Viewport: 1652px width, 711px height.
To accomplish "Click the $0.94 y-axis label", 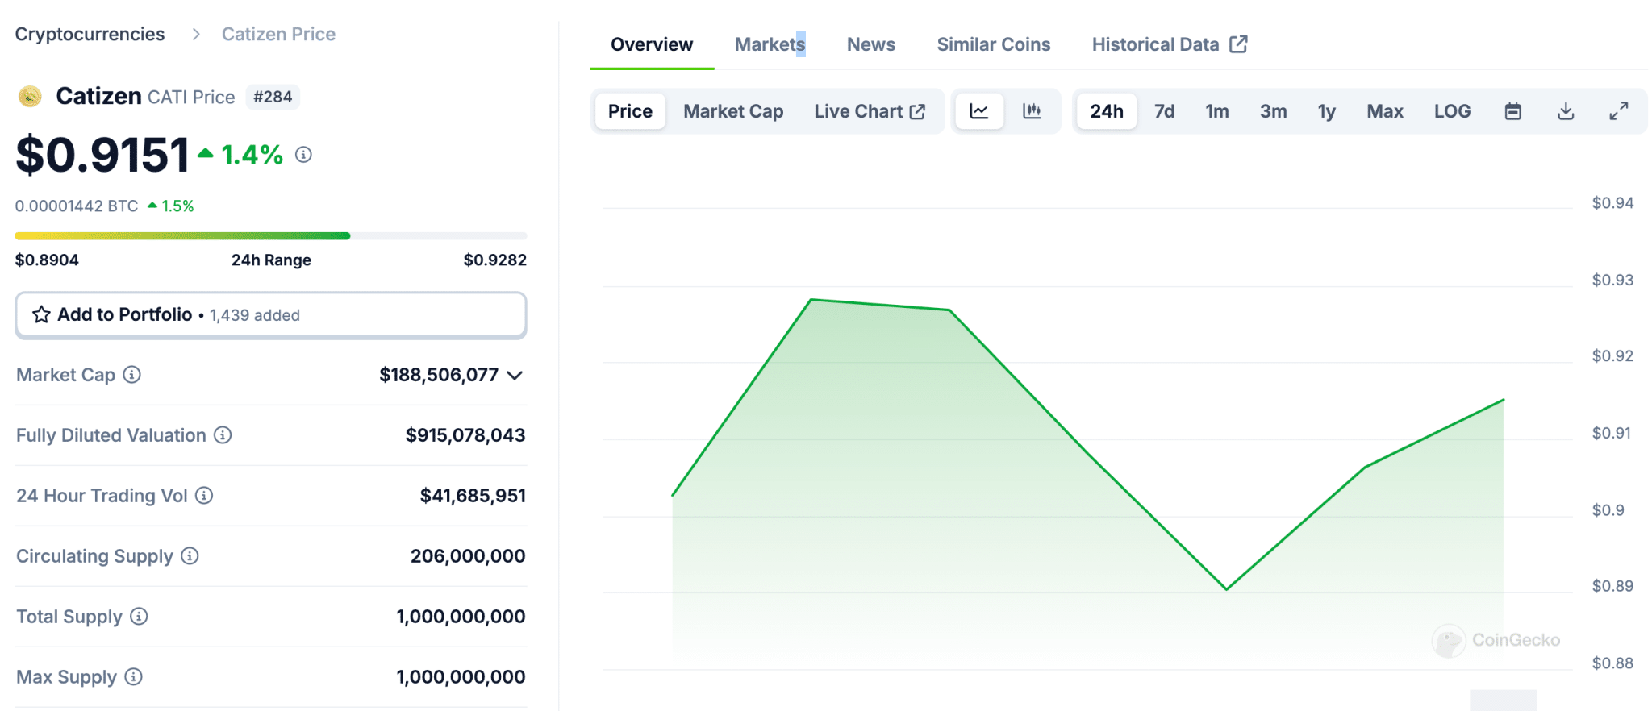I will click(1612, 203).
